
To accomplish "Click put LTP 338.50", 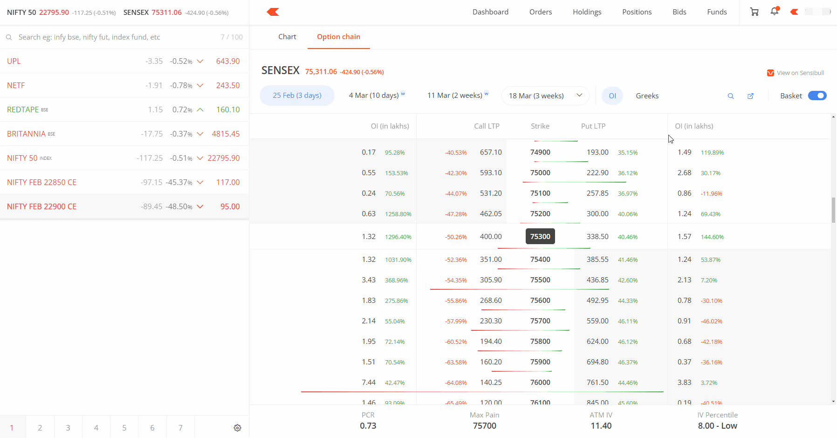I will pos(597,237).
